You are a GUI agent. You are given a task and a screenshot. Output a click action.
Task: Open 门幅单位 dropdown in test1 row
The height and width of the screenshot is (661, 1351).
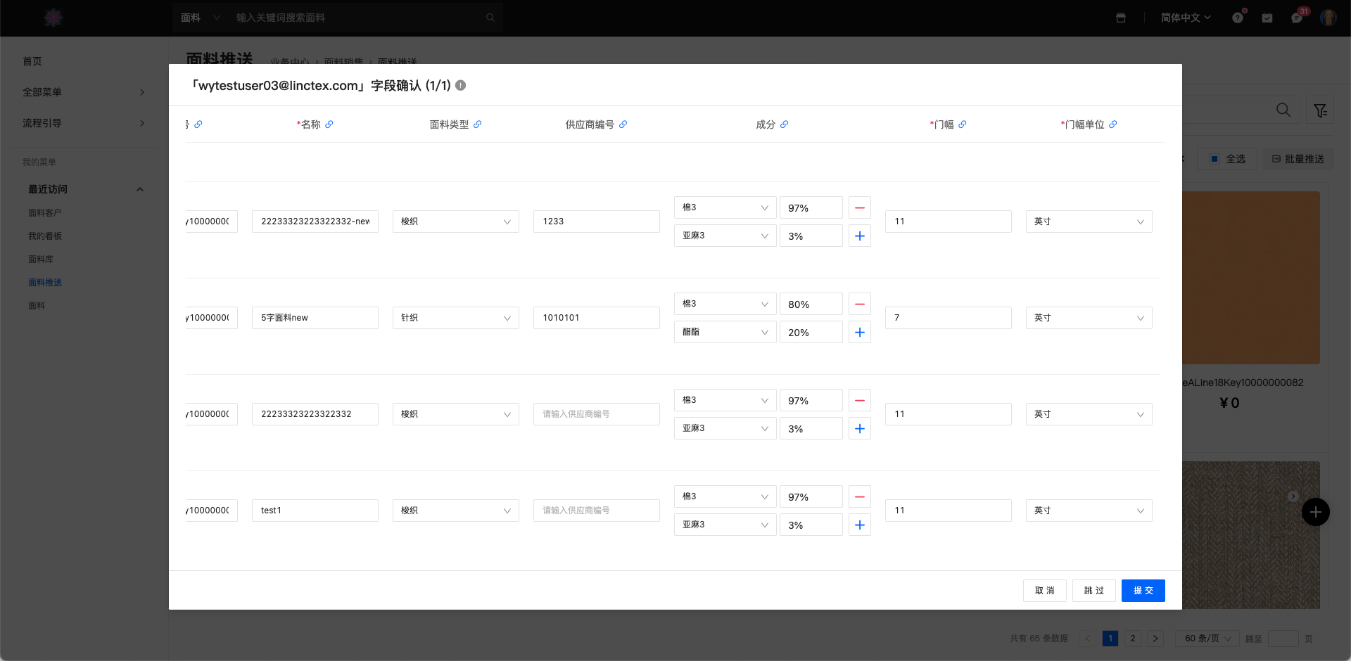tap(1089, 511)
